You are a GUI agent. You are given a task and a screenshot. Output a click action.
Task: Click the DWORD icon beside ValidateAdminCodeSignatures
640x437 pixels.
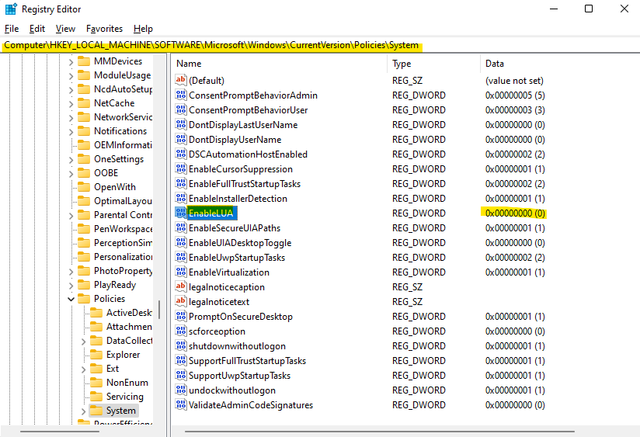click(181, 405)
